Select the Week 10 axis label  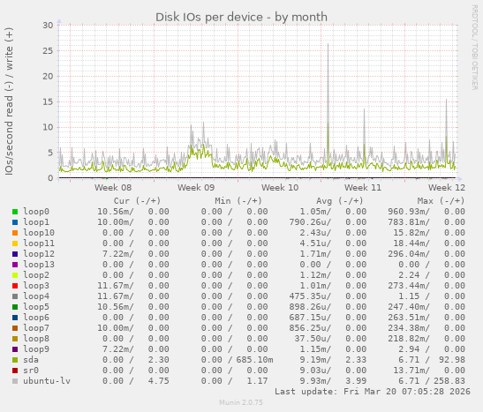pyautogui.click(x=280, y=187)
